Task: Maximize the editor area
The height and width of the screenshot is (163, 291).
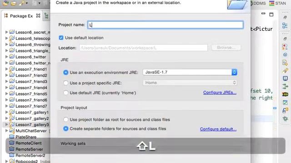Action: point(271,14)
